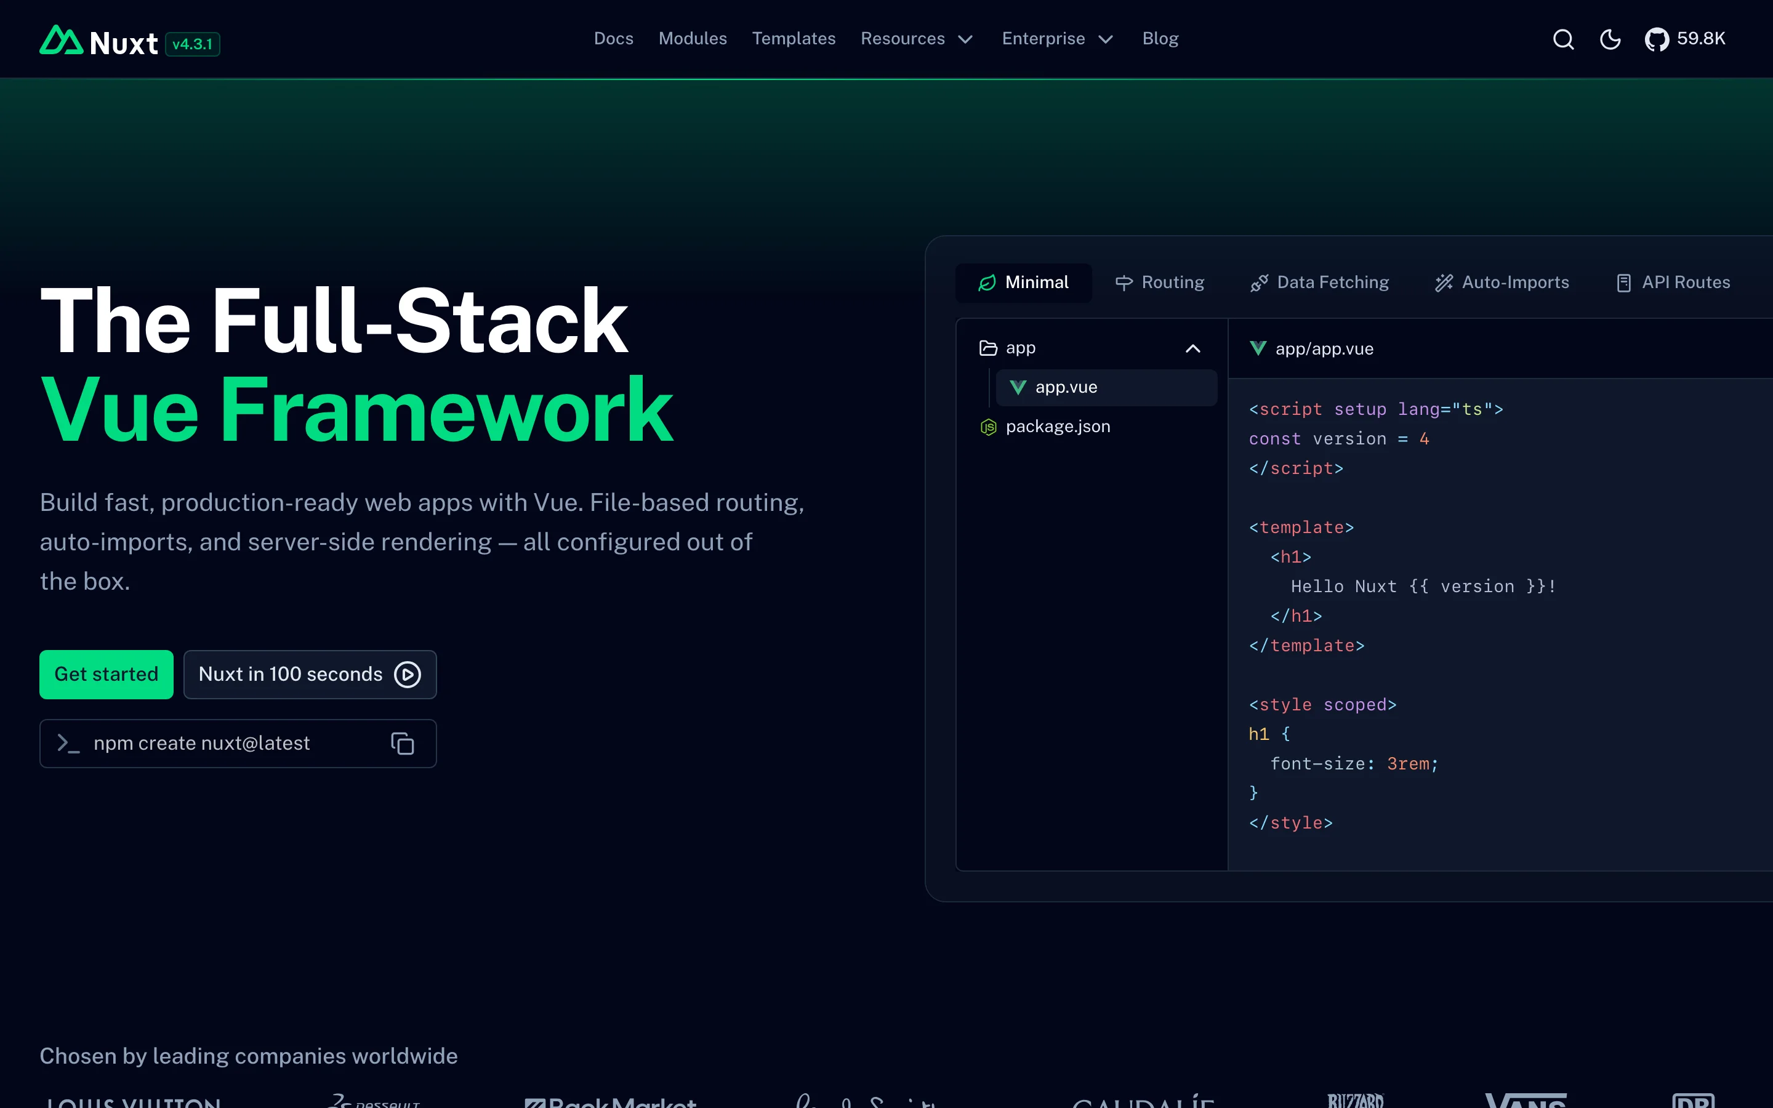Open the API Routes tab

click(x=1673, y=283)
